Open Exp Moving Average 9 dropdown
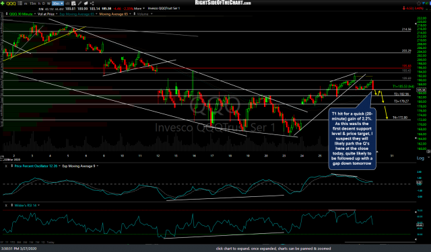 click(97, 166)
